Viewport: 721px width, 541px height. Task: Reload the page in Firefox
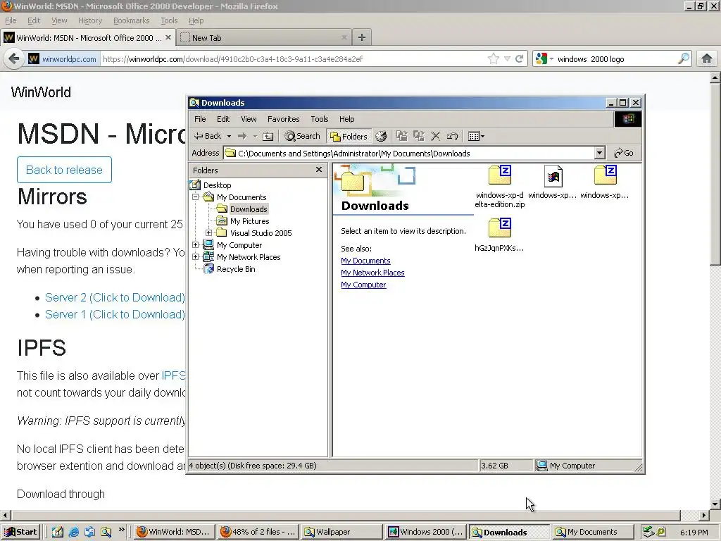coord(520,59)
